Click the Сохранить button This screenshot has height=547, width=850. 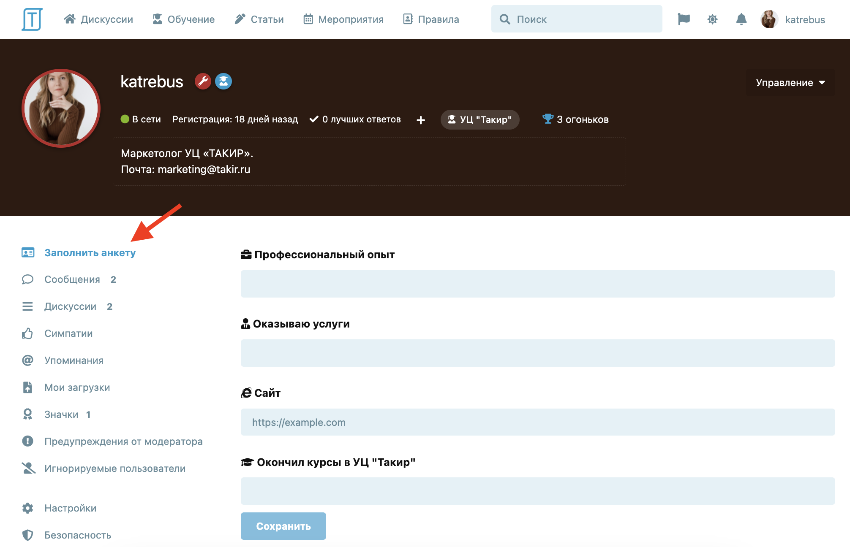click(x=283, y=526)
